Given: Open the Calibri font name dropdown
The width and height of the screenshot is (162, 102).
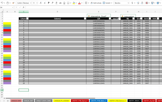Looking at the screenshot, I should tap(24, 3).
